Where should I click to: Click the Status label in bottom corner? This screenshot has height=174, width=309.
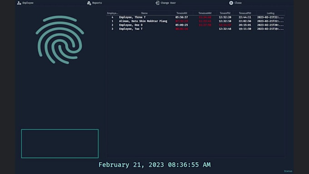coord(288,171)
